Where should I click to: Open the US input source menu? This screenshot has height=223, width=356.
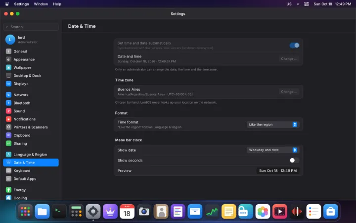click(x=289, y=4)
